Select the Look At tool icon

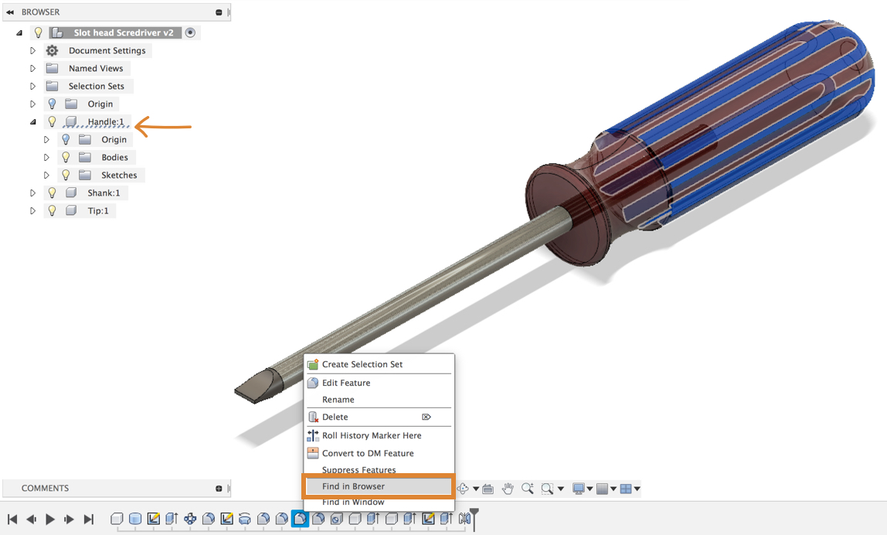coord(488,489)
